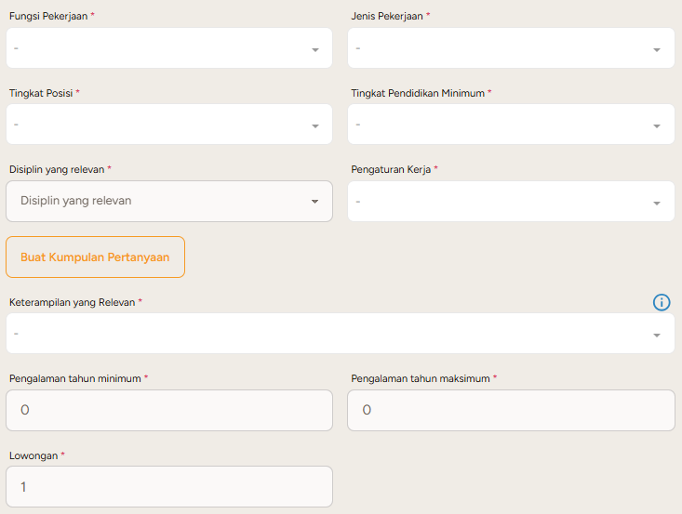The width and height of the screenshot is (682, 514).
Task: Expand the Tingkat Pendidikan Minimum select box
Action: pos(501,125)
